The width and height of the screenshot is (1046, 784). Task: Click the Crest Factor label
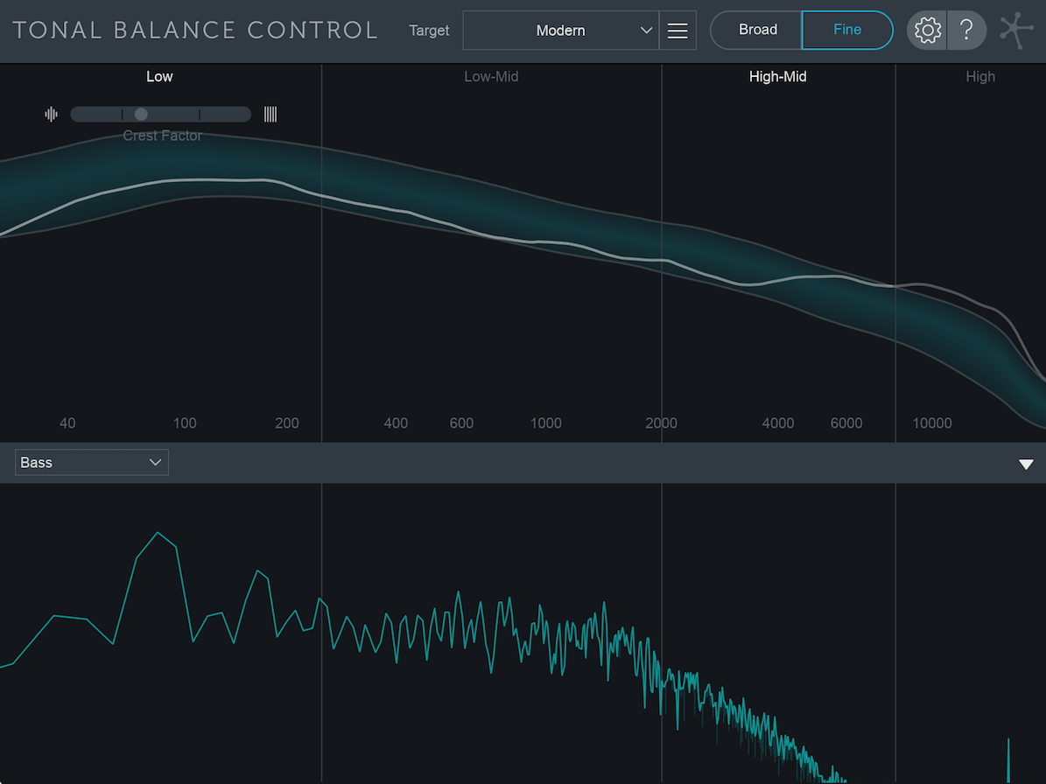[162, 136]
